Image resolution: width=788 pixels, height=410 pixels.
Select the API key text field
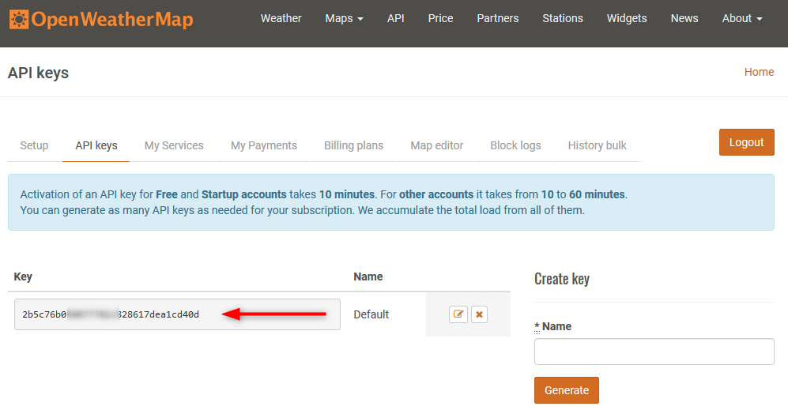point(177,314)
